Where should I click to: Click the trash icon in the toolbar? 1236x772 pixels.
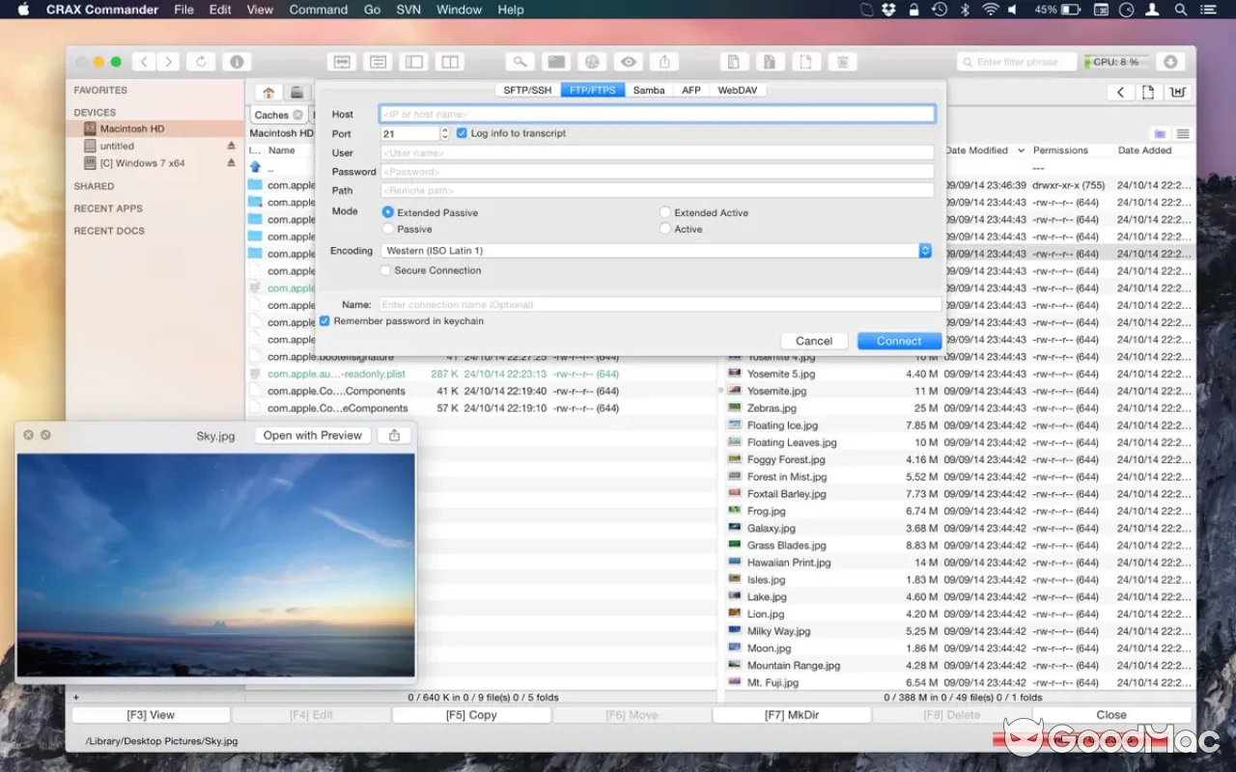pyautogui.click(x=842, y=61)
